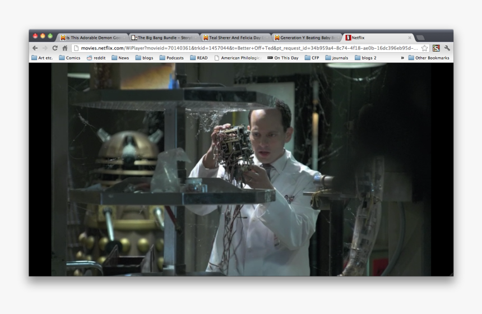Open the 'blogs 2' bookmarks folder
Image resolution: width=482 pixels, height=314 pixels.
(365, 58)
